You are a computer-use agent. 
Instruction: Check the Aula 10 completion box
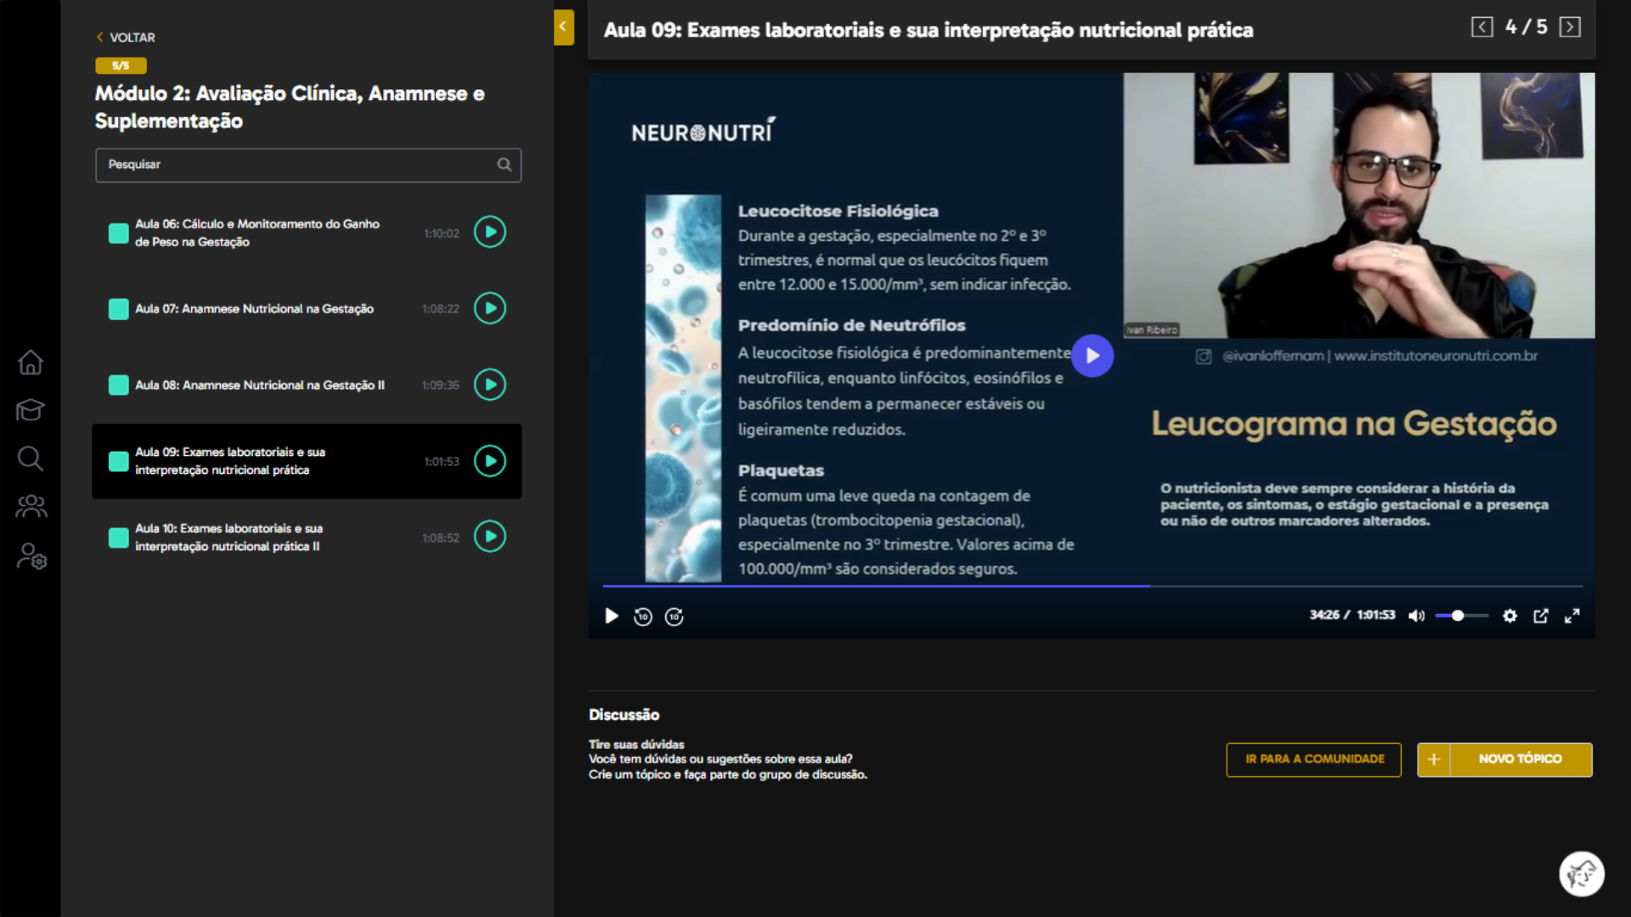(x=118, y=537)
